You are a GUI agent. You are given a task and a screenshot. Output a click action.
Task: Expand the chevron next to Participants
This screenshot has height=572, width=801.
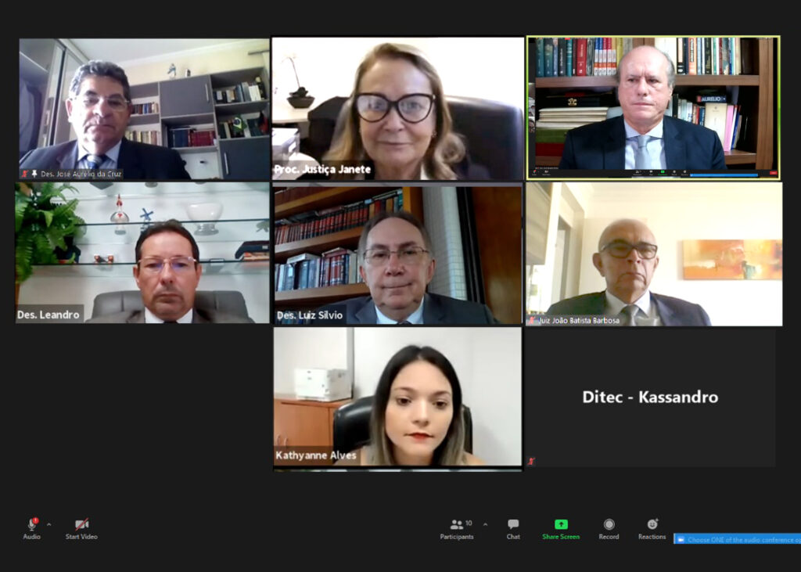485,524
